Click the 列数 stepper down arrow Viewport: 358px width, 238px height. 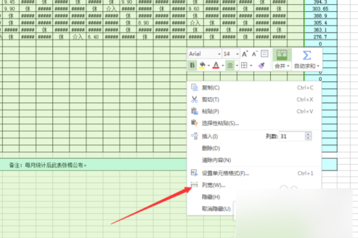pyautogui.click(x=308, y=138)
